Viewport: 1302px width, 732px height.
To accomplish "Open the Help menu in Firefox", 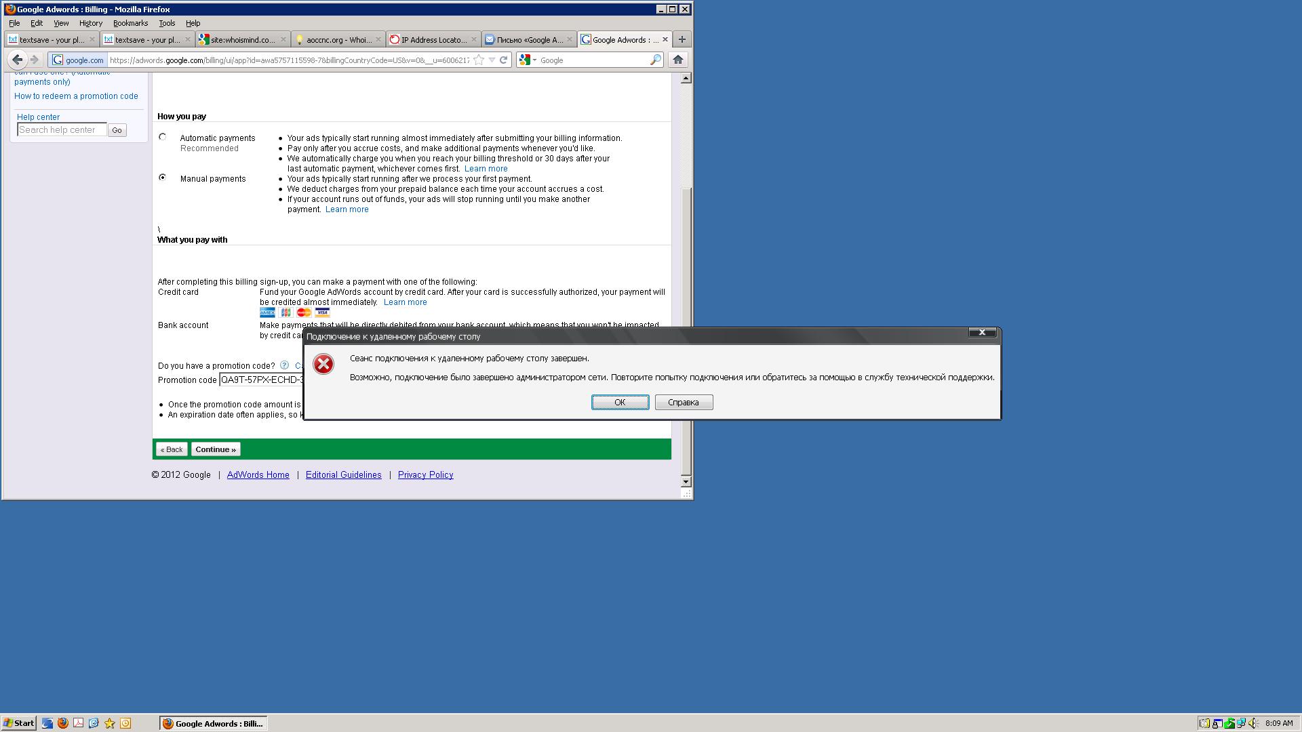I will [193, 23].
